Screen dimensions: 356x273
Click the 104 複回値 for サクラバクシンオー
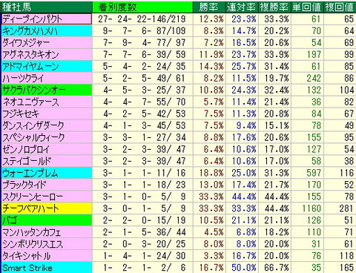click(346, 91)
